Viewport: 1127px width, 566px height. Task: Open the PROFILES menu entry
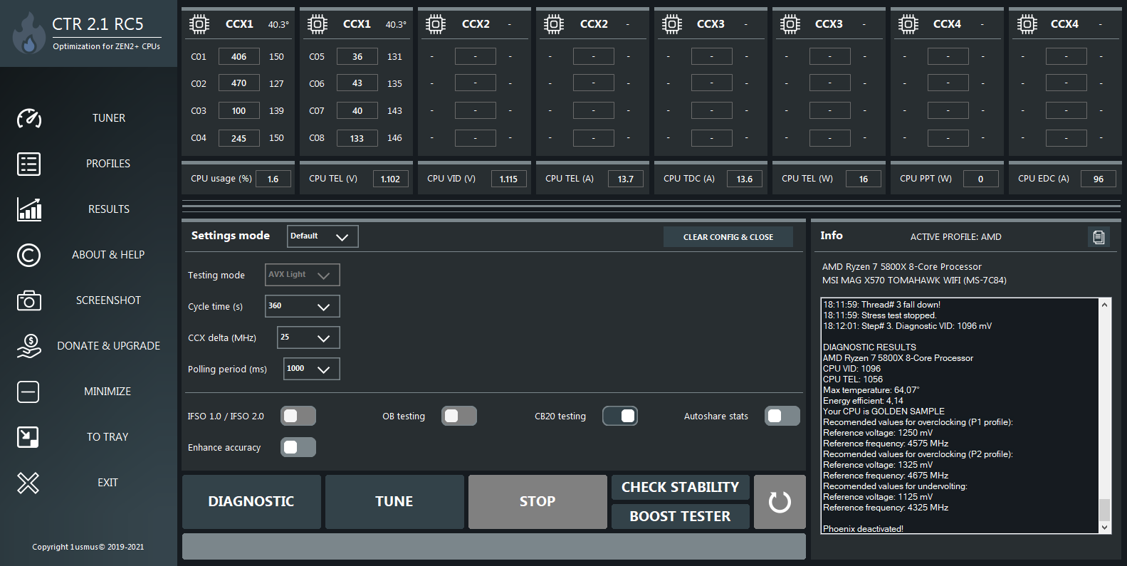pos(108,164)
